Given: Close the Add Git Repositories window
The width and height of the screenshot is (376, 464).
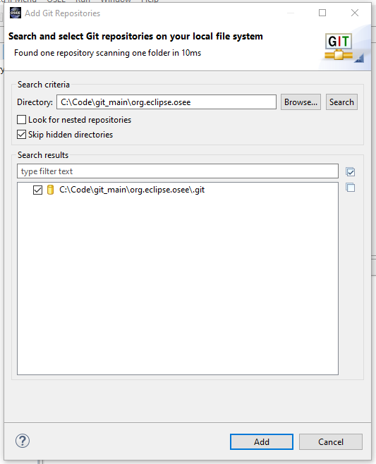Looking at the screenshot, I should coord(355,13).
